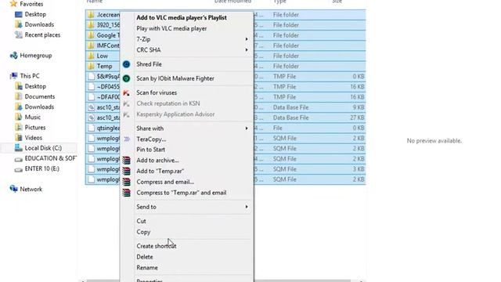This screenshot has width=501, height=282.
Task: Click the This PC computer icon
Action: pos(14,76)
